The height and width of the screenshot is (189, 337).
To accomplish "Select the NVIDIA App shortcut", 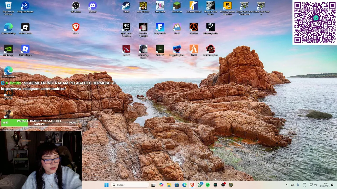I will point(8,51).
